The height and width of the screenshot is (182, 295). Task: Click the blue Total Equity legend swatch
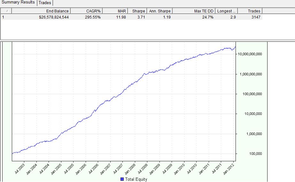point(122,179)
